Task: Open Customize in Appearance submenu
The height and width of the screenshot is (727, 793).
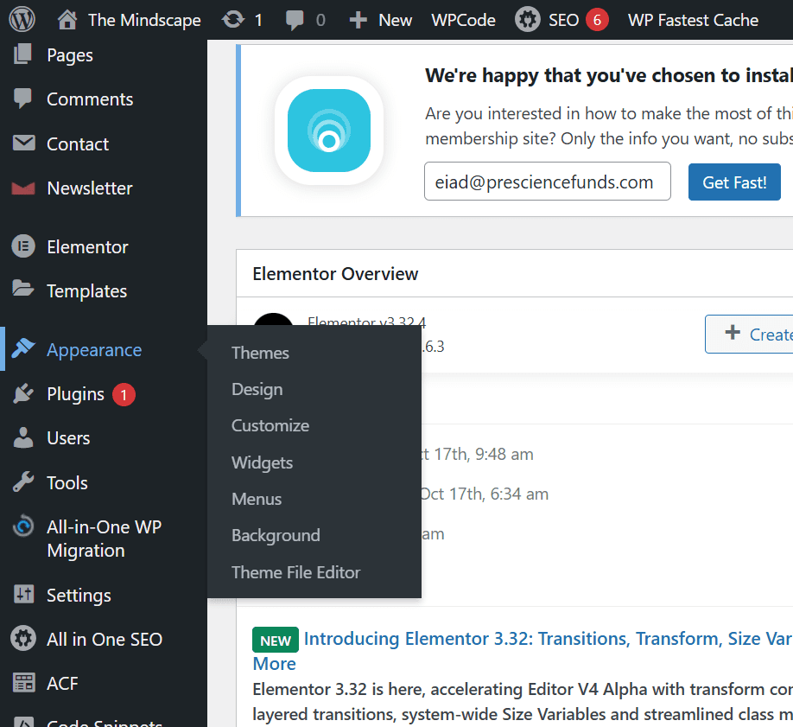Action: tap(270, 425)
